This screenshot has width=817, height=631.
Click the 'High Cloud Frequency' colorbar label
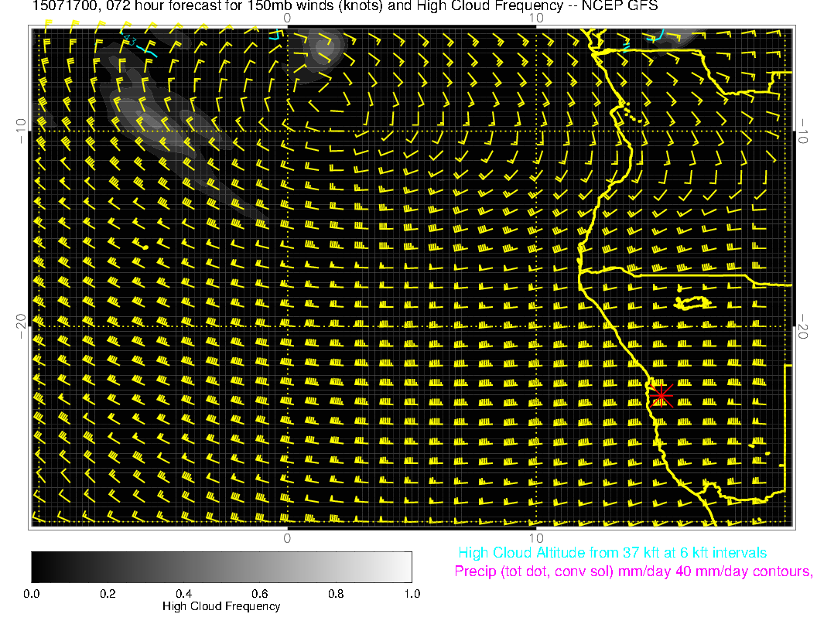(x=221, y=606)
